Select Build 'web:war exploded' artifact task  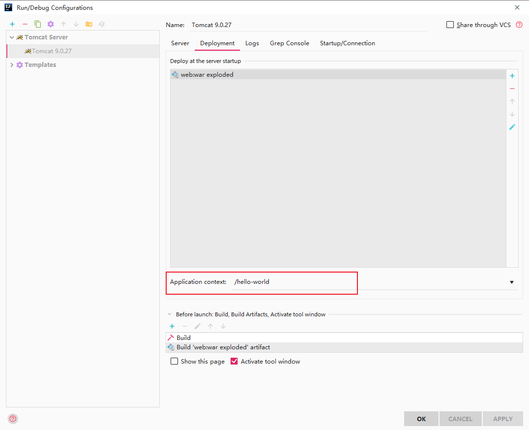(344, 347)
